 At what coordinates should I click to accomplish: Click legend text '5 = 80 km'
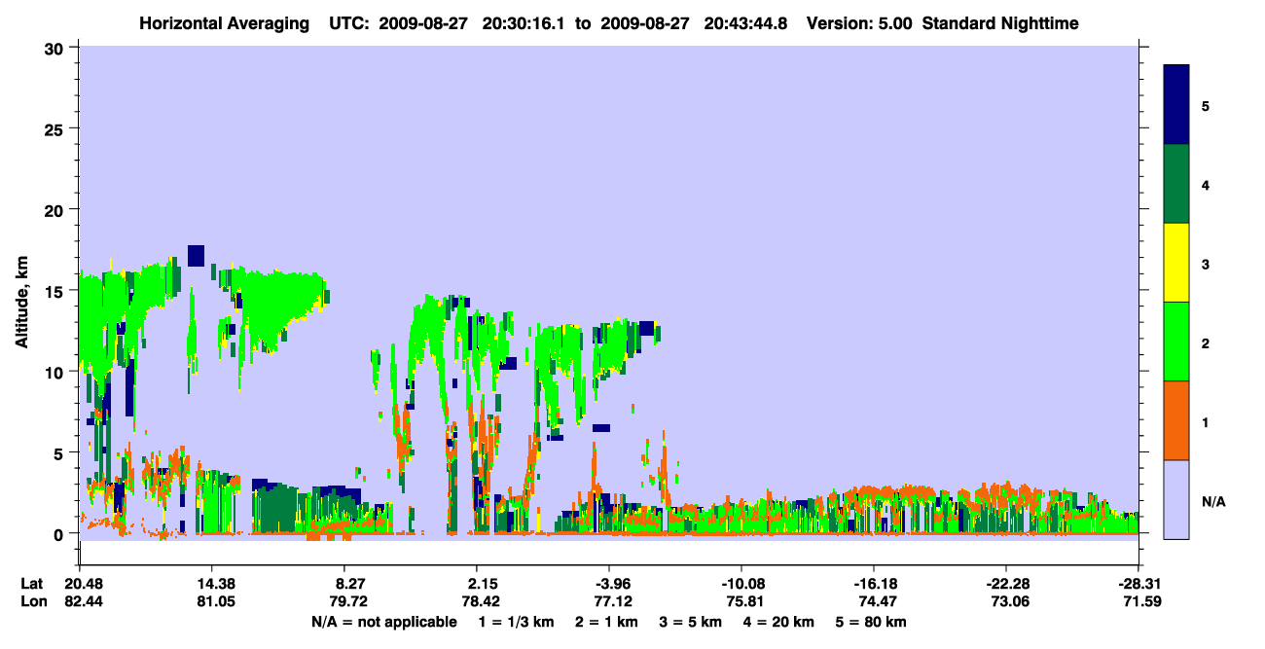point(872,622)
